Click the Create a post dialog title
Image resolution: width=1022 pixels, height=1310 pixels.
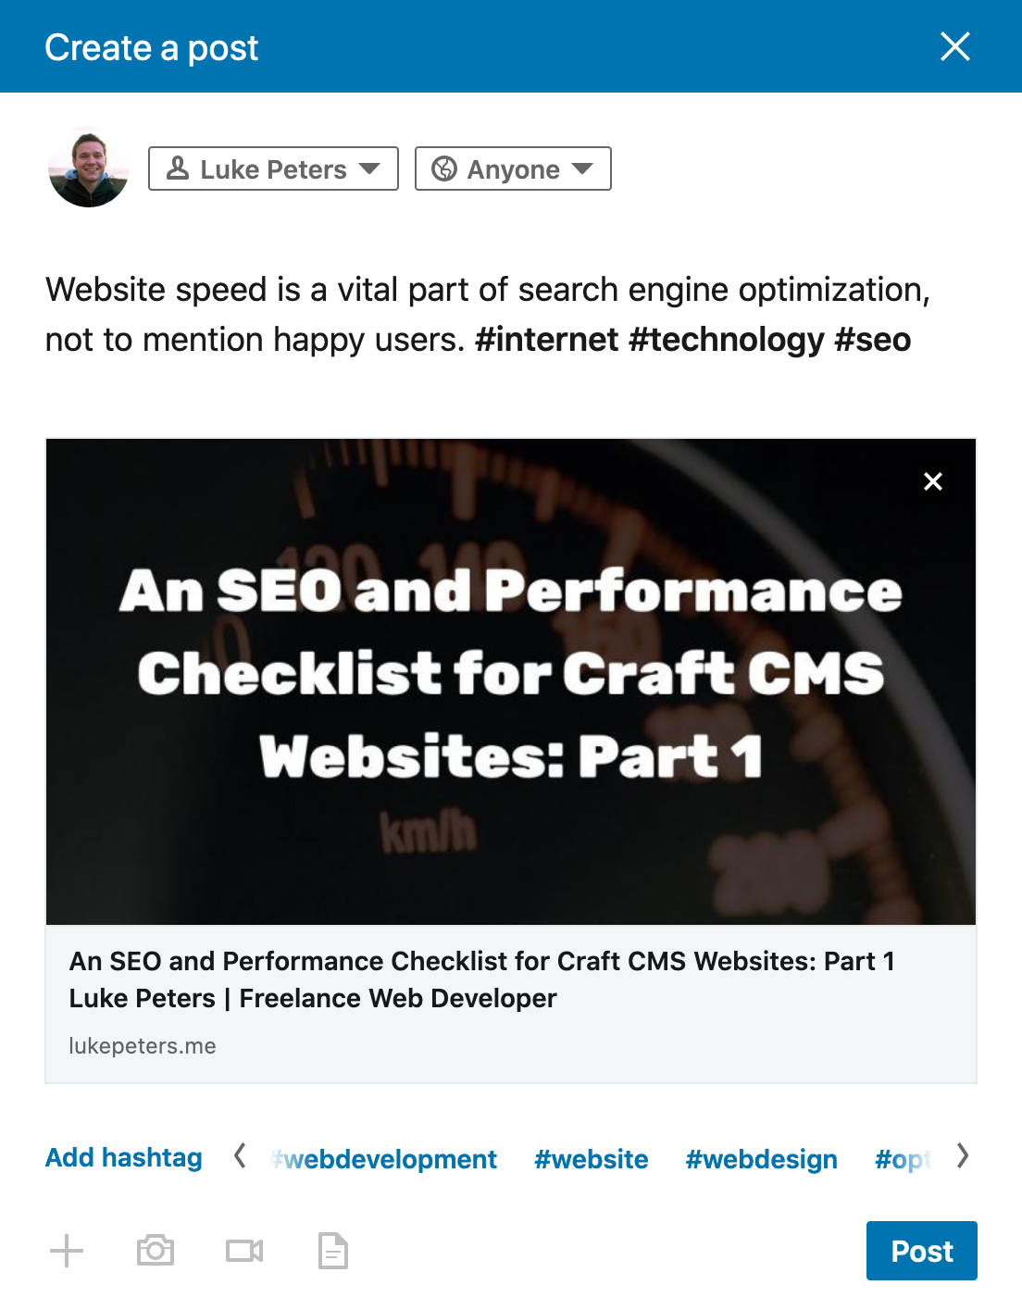(x=152, y=46)
